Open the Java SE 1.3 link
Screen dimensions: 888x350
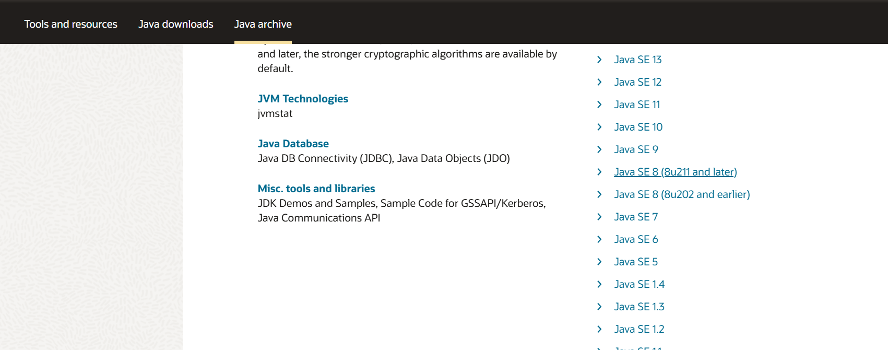pos(640,307)
